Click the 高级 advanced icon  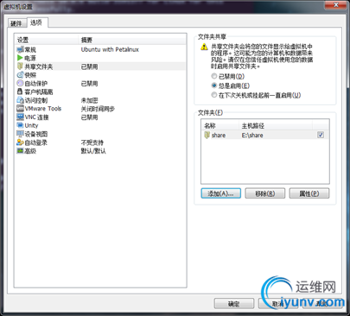(20, 151)
